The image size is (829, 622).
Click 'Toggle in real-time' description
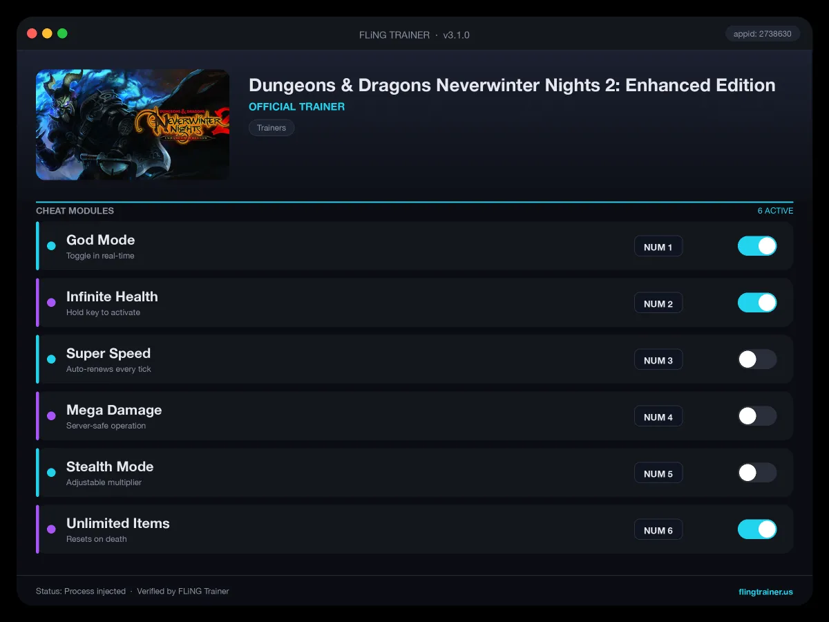[100, 256]
